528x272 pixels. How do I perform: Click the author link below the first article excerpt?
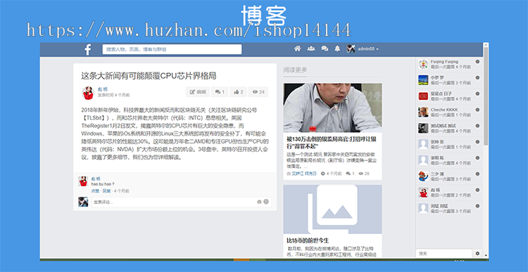(x=304, y=174)
